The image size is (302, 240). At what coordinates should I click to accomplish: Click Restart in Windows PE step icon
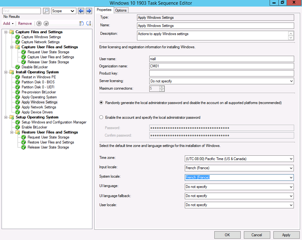pos(18,77)
